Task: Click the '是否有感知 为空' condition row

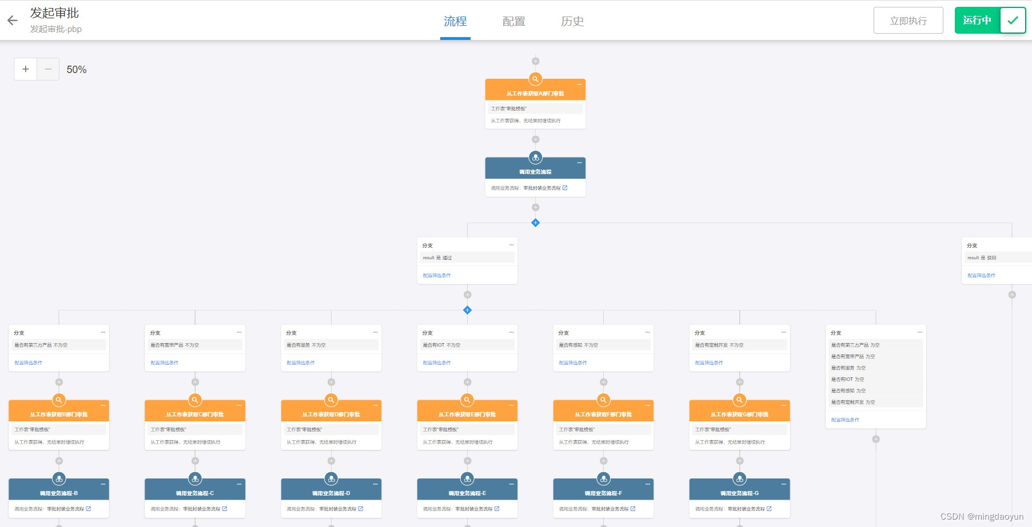Action: tap(876, 391)
